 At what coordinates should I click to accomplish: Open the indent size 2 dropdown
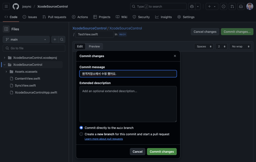tap(221, 46)
